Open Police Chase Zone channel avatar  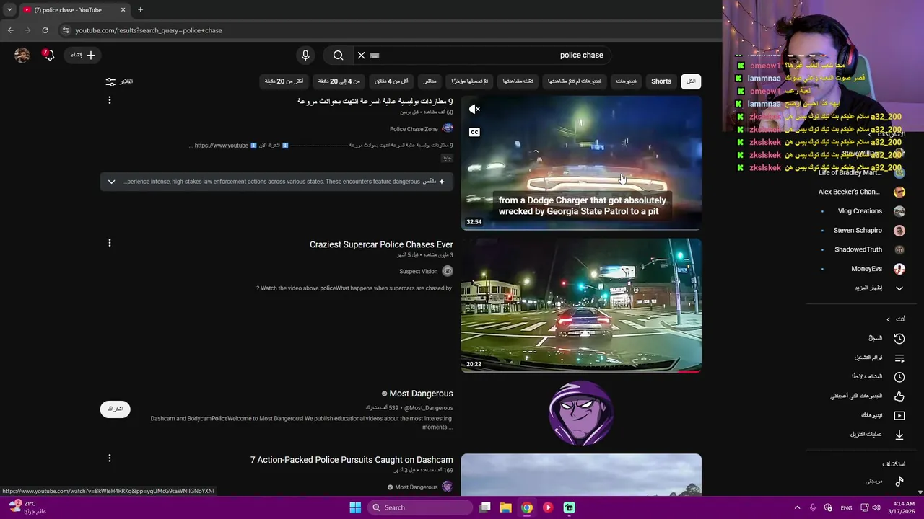[x=448, y=129]
